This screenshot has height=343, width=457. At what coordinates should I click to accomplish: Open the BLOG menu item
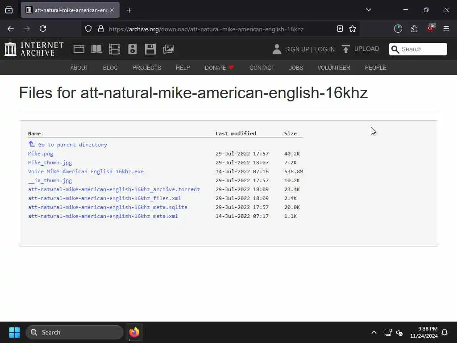[x=111, y=68]
